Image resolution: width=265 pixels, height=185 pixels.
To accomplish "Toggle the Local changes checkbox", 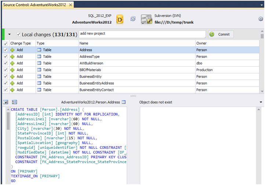I will (x=19, y=34).
